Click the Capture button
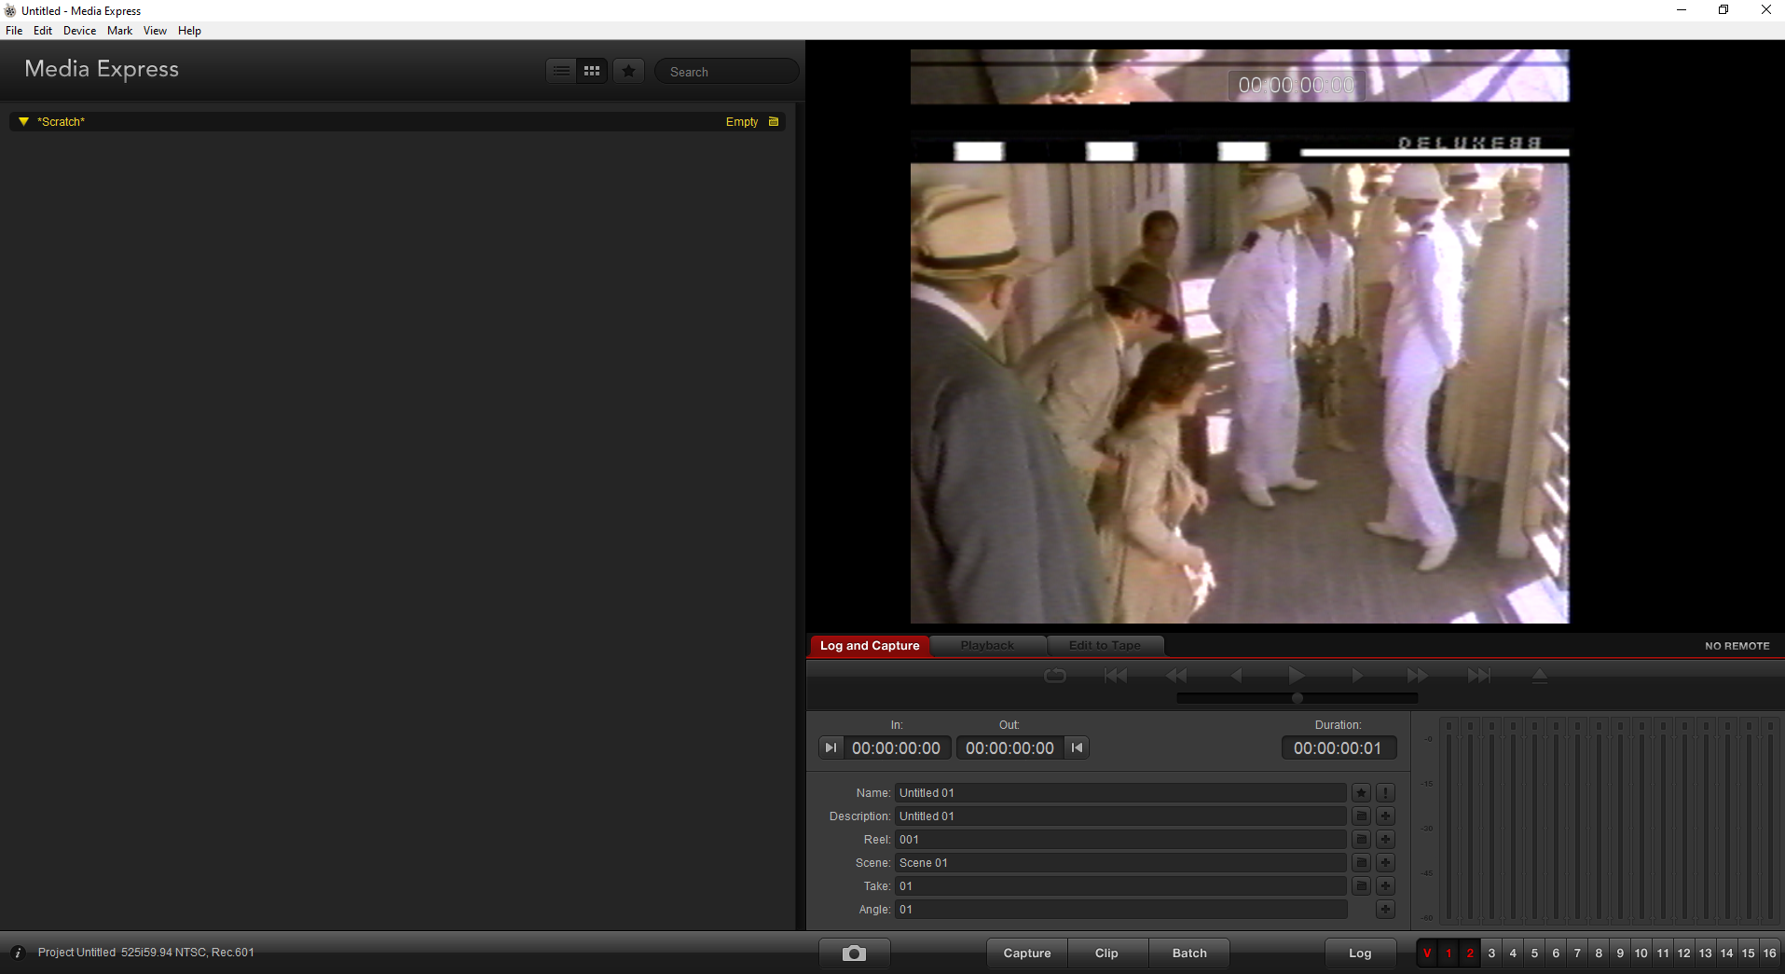This screenshot has width=1785, height=974. click(1027, 953)
